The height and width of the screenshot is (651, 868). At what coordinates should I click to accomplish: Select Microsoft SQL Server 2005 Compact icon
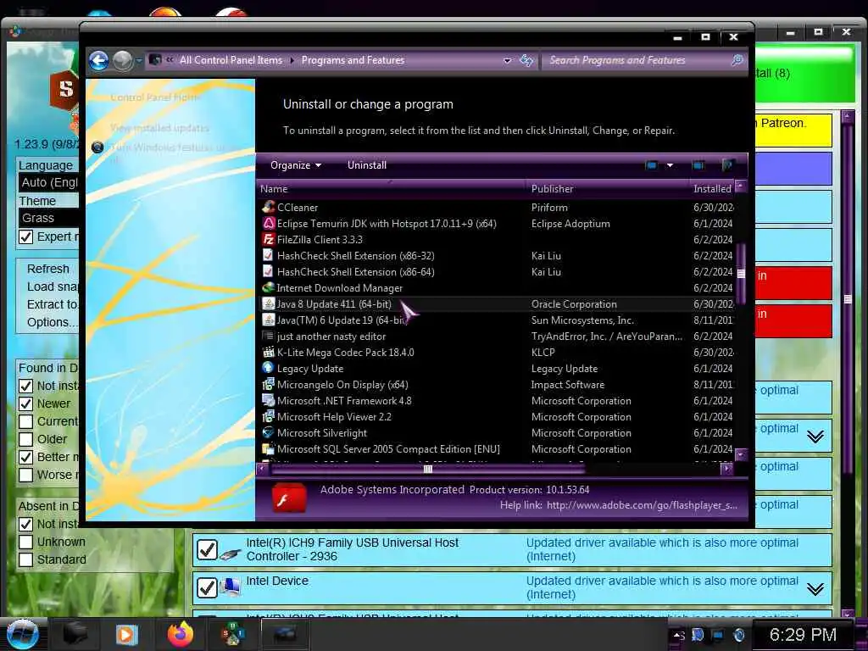(x=269, y=449)
